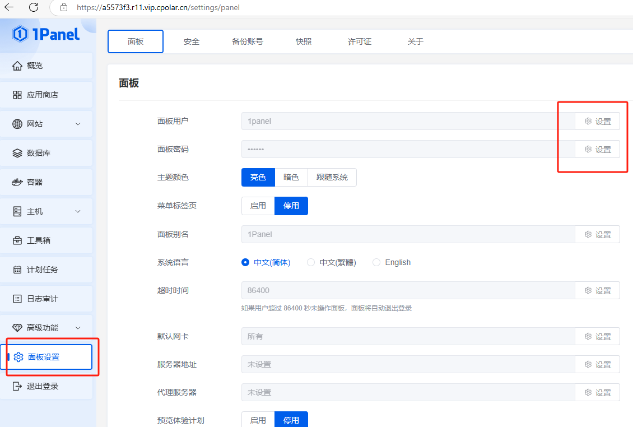Click the 超时时间 input field
Image resolution: width=633 pixels, height=427 pixels.
(408, 290)
